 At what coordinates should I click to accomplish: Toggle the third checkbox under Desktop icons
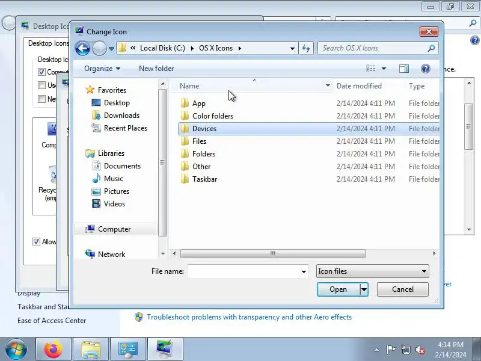pos(41,99)
